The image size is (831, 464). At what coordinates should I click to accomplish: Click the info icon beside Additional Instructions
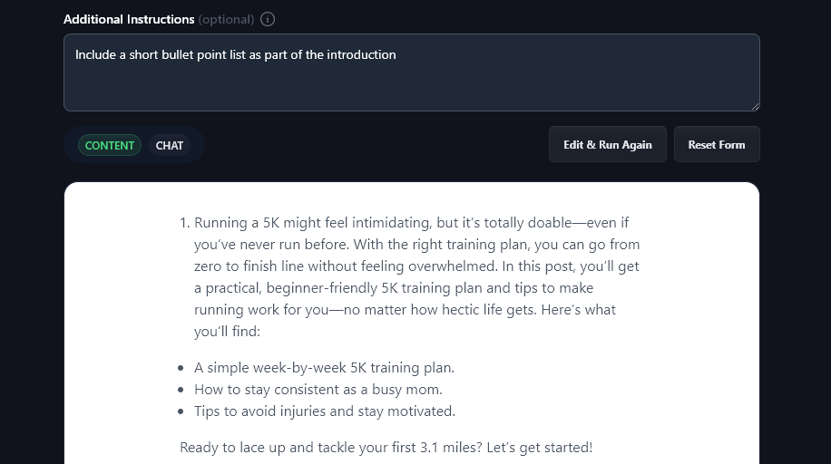[x=268, y=19]
